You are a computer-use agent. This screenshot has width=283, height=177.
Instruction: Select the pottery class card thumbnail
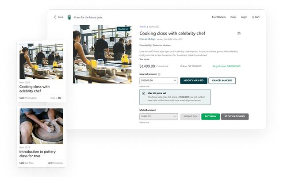coord(41,127)
